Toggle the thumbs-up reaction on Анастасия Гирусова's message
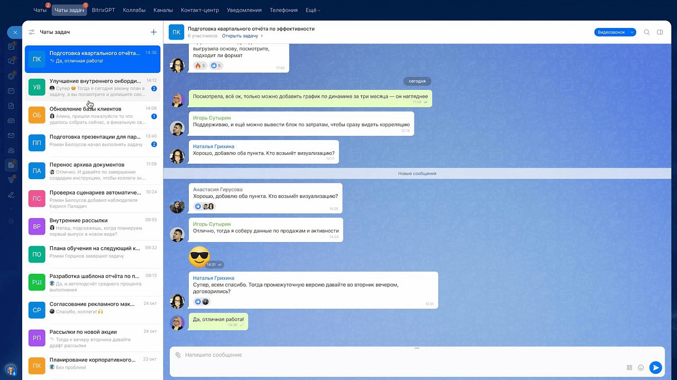Screen dimensions: 677x380 [x=198, y=207]
